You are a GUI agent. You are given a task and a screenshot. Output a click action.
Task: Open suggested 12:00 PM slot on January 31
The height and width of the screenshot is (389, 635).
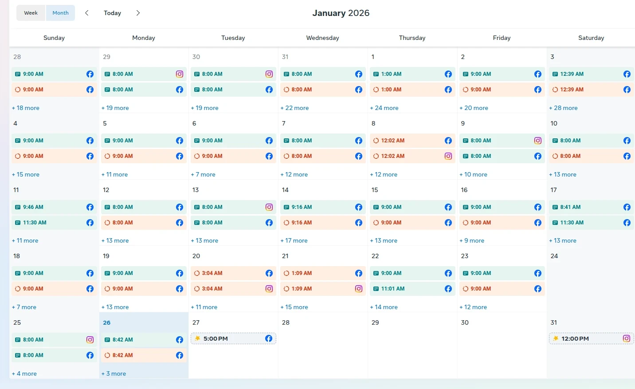coord(585,338)
